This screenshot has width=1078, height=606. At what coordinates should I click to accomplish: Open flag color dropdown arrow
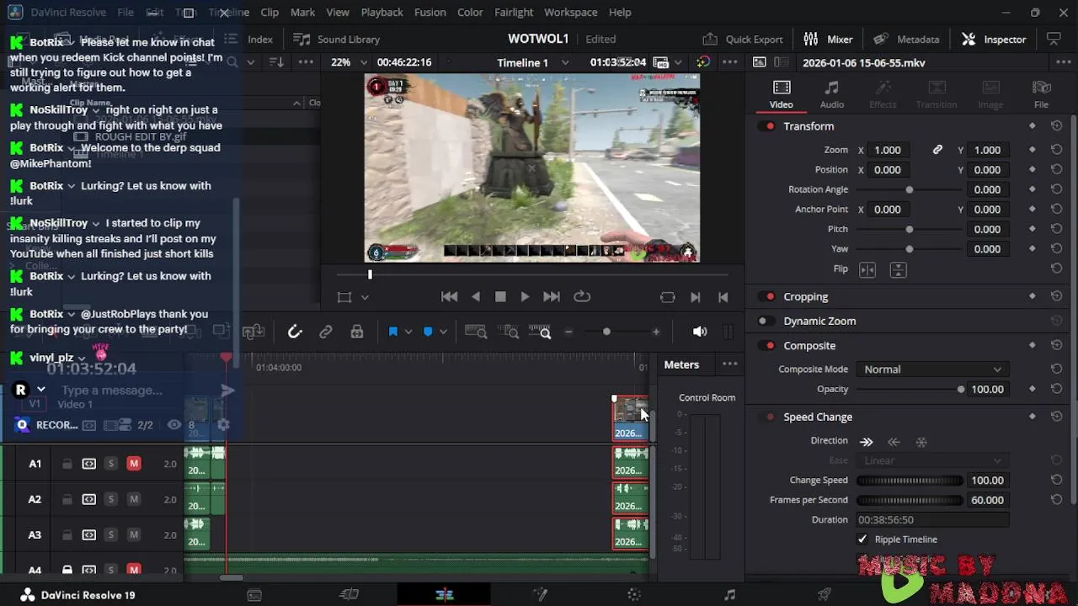[408, 332]
